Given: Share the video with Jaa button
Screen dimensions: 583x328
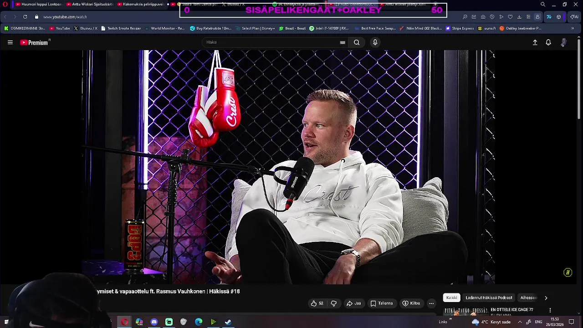Looking at the screenshot, I should point(353,303).
